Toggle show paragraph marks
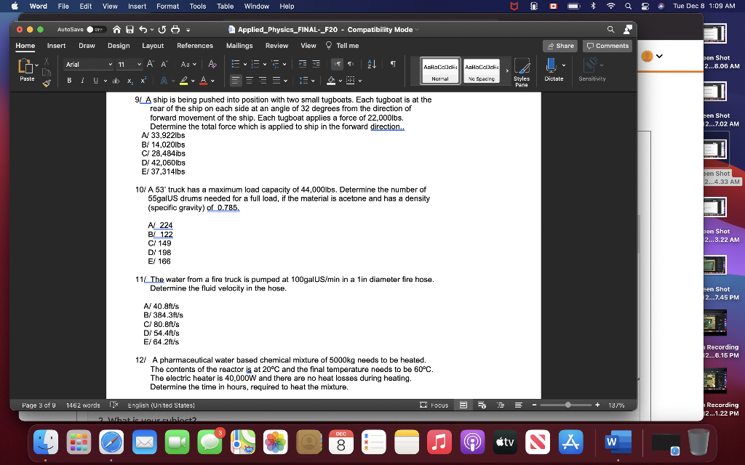Screen dimensions: 745x465 pos(393,64)
